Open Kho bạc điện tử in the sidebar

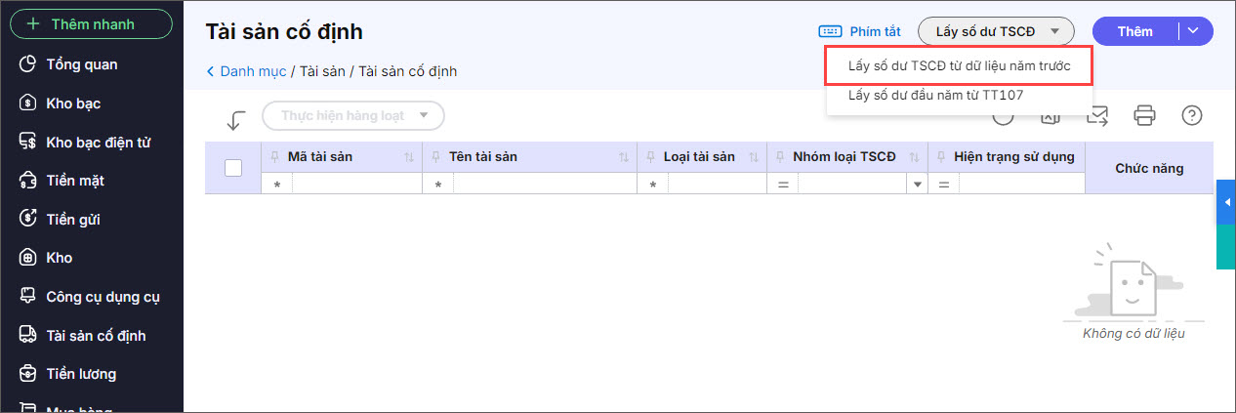click(x=98, y=143)
